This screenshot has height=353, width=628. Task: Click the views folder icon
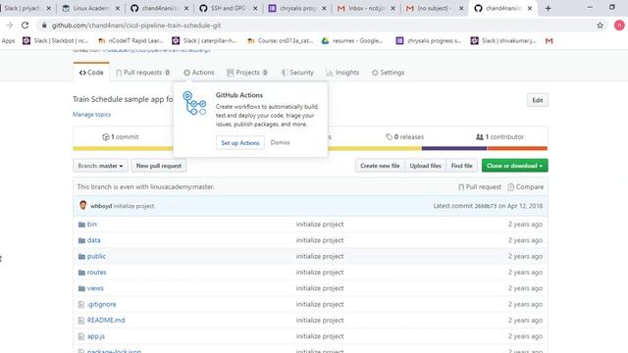pos(81,288)
